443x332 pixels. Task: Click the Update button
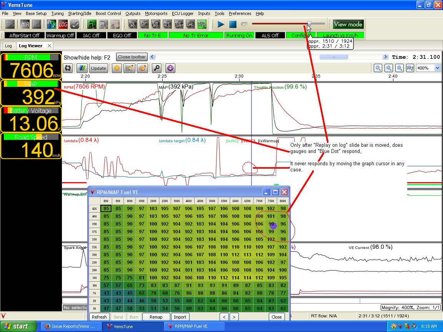(98, 68)
